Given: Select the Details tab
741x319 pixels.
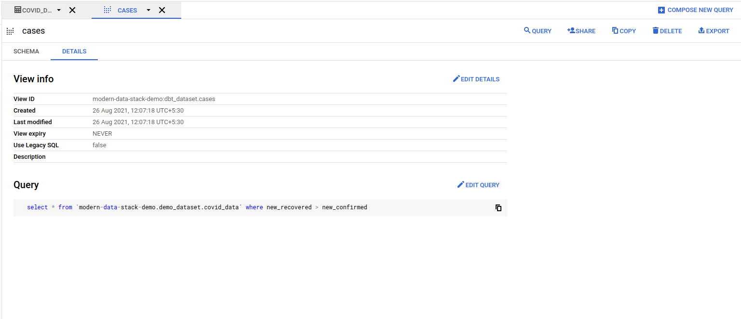Looking at the screenshot, I should (74, 51).
